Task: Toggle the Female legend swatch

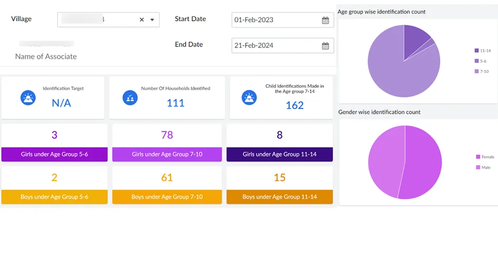Action: pos(478,157)
